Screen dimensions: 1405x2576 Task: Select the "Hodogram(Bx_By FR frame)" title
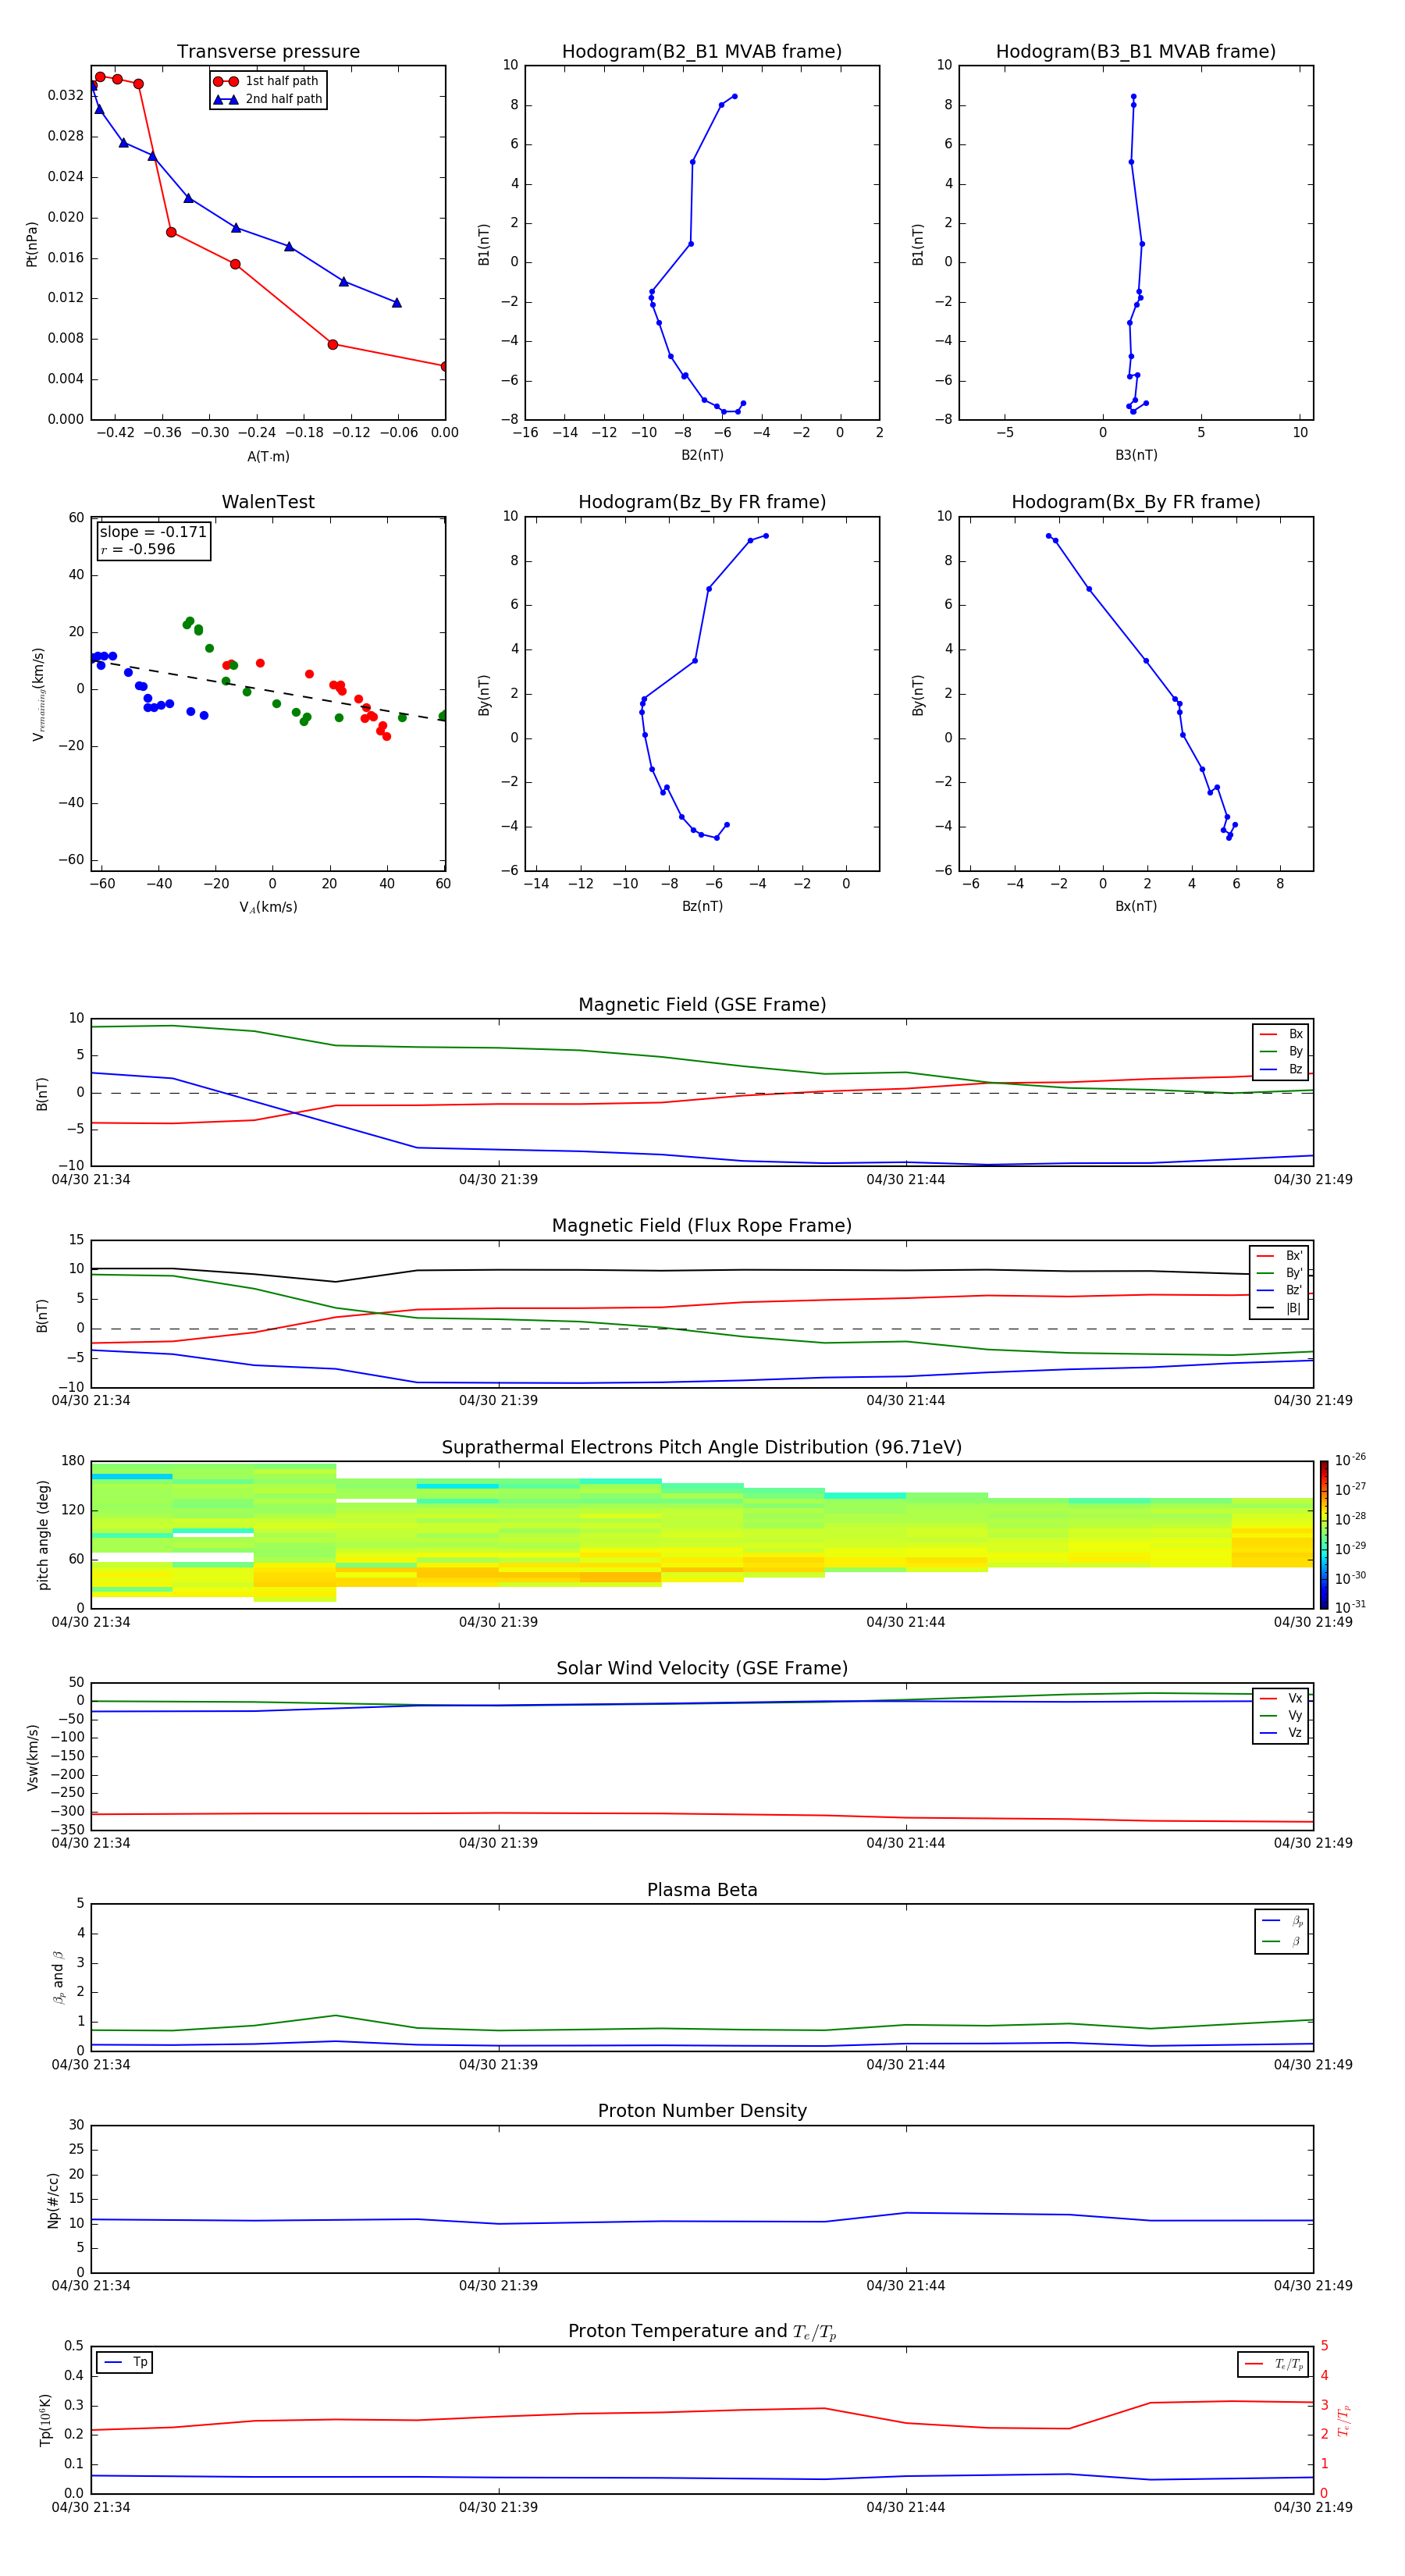pos(1136,502)
